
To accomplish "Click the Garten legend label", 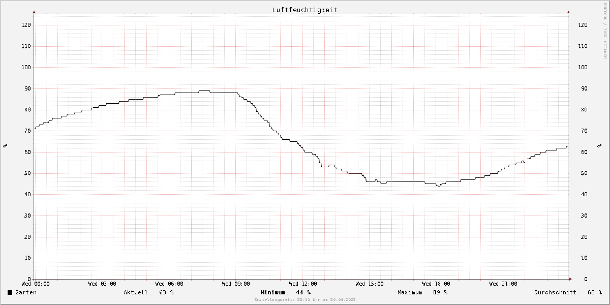I will tap(26, 292).
